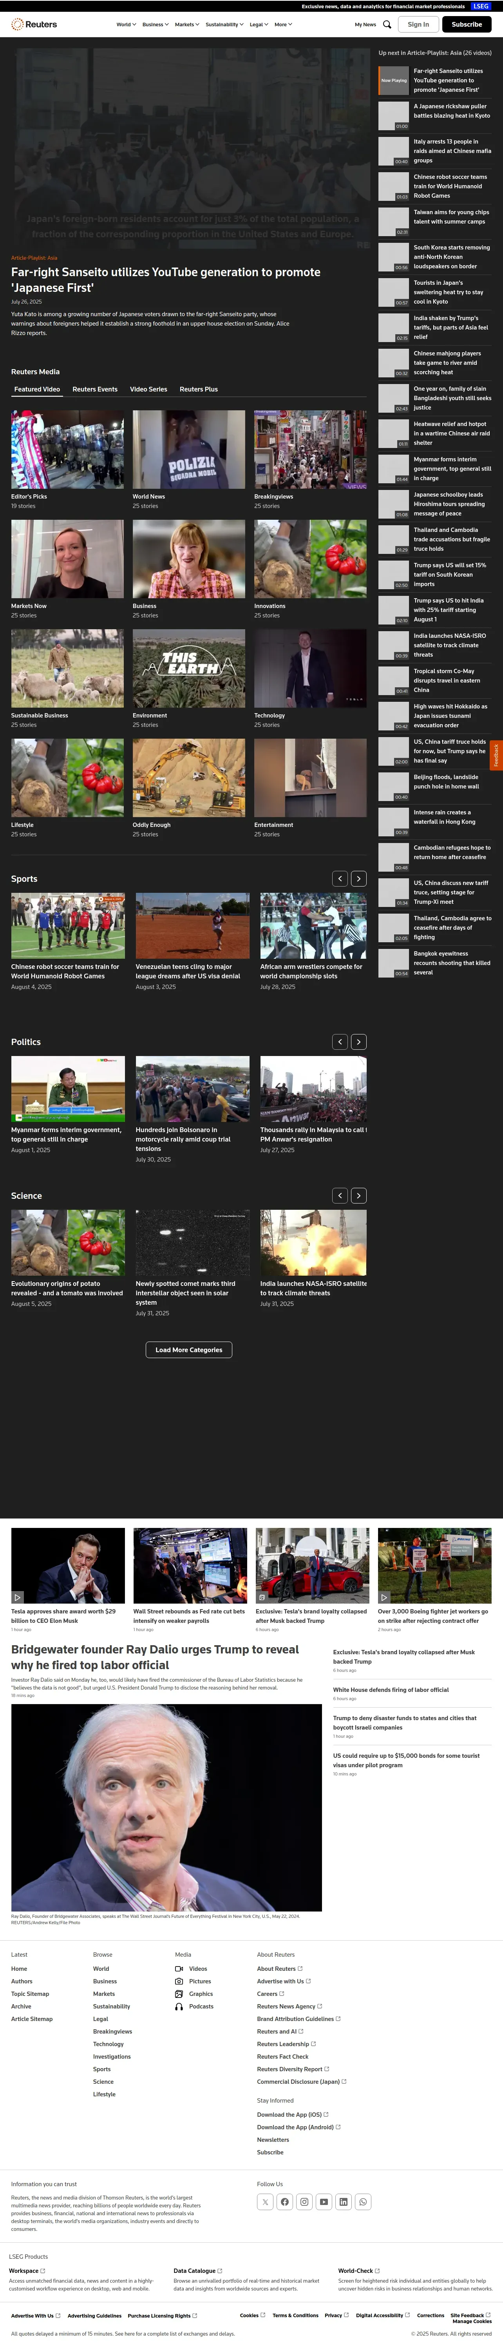Screen dimensions: 503x2347
Task: Show previous Science stories with left arrow
Action: coord(339,1194)
